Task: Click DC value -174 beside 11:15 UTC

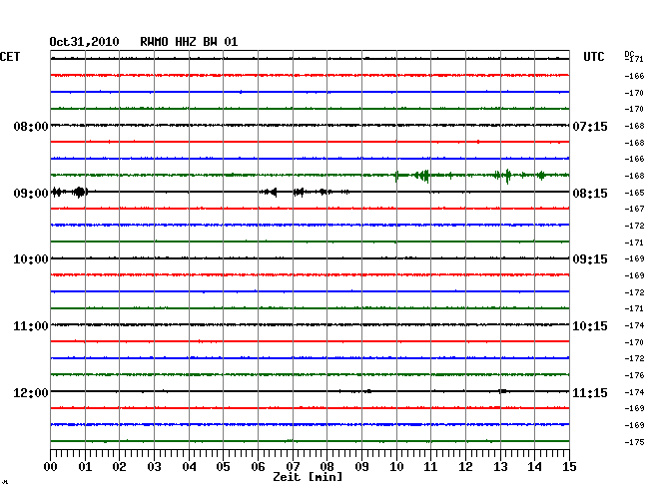Action: point(634,392)
